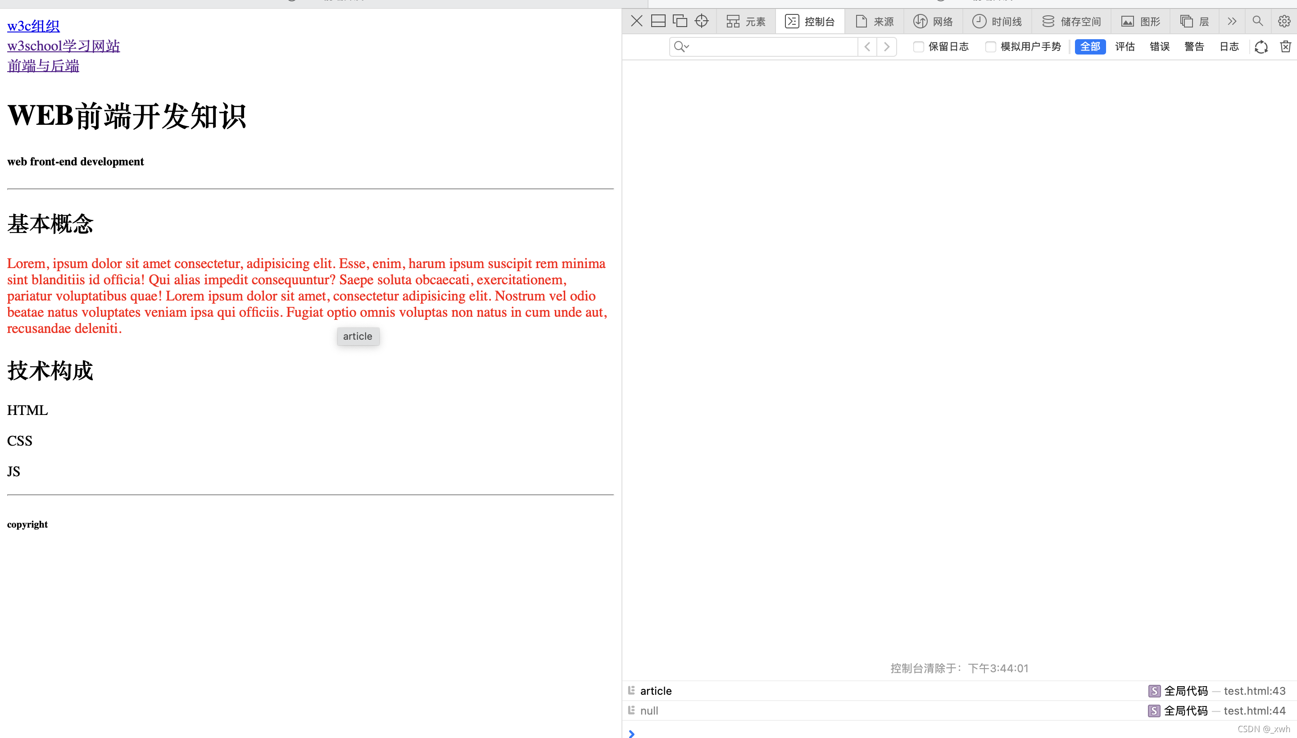This screenshot has width=1297, height=738.
Task: Open the 储存空间 (Storage) tab
Action: tap(1071, 21)
